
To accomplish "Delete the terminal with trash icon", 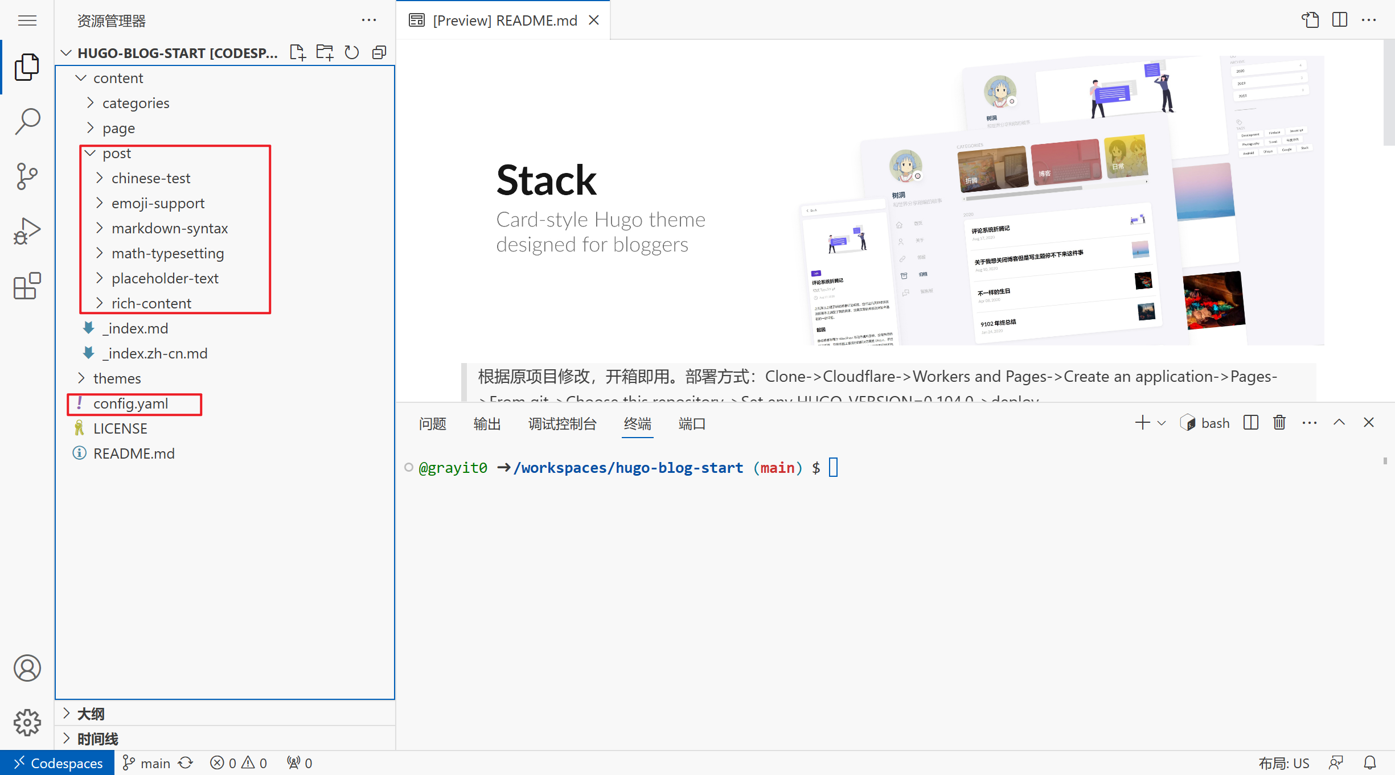I will coord(1279,423).
